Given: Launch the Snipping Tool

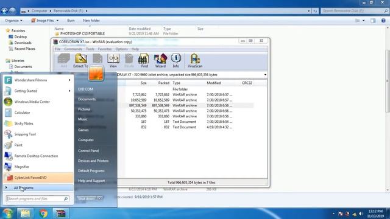Looking at the screenshot, I should point(38,134).
